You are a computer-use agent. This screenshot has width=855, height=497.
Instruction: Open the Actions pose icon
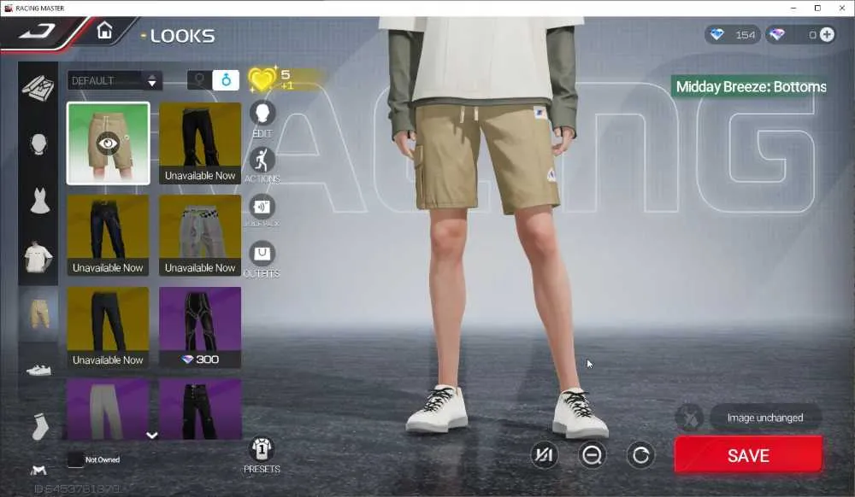pos(262,161)
